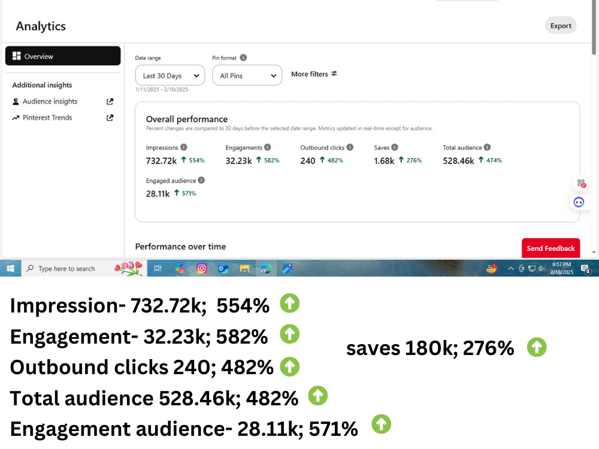Click the Engaged audience info icon
599x449 pixels.
click(201, 180)
